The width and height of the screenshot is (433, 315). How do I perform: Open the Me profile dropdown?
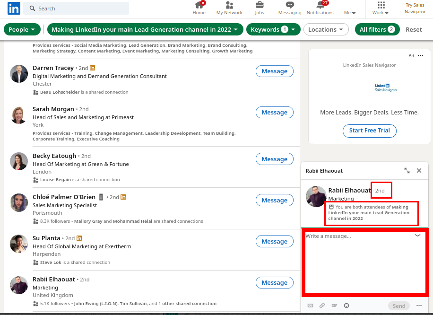point(350,12)
